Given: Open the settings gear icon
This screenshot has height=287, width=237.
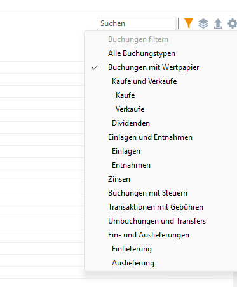Looking at the screenshot, I should pyautogui.click(x=233, y=23).
